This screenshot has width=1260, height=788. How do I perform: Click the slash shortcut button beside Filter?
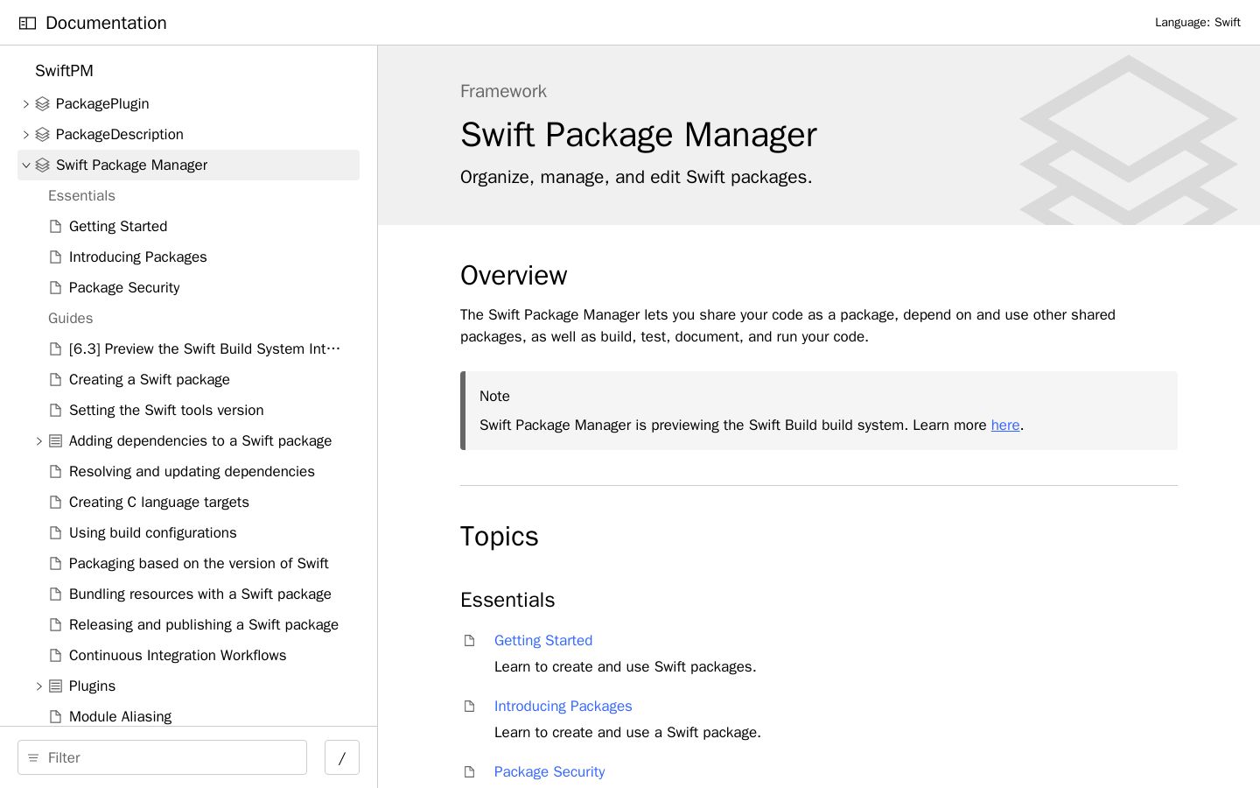342,757
